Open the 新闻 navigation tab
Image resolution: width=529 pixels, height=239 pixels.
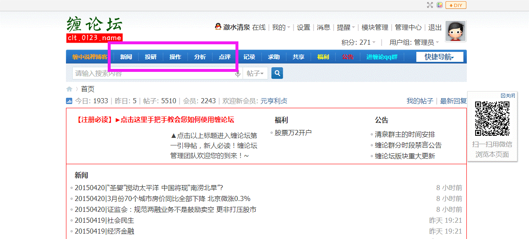coord(126,57)
